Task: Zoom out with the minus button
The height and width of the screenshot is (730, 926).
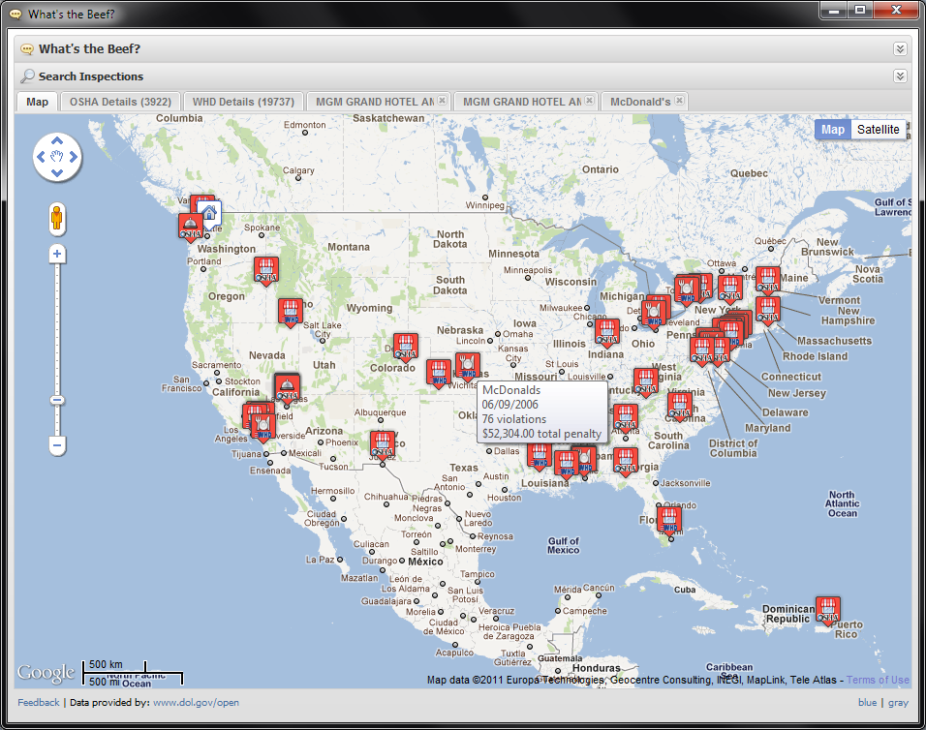Action: pyautogui.click(x=57, y=445)
